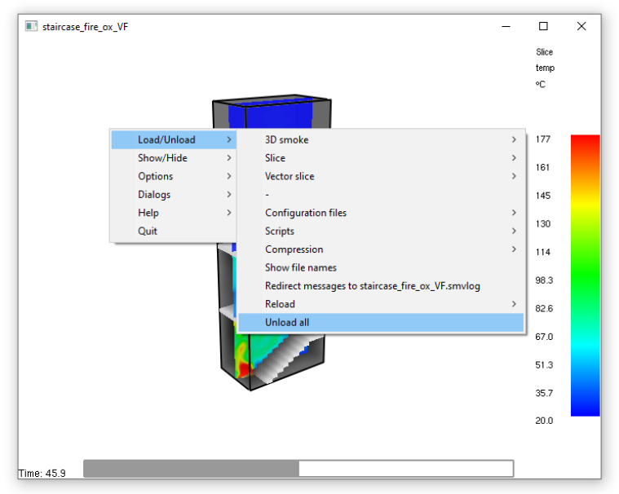Click the time progress bar
This screenshot has width=619, height=494.
pos(298,469)
